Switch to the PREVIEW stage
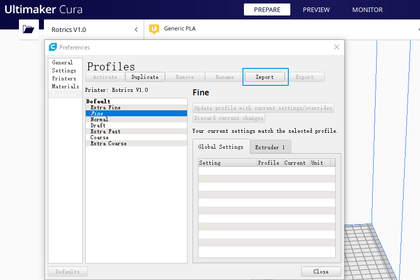The height and width of the screenshot is (280, 420). tap(316, 9)
